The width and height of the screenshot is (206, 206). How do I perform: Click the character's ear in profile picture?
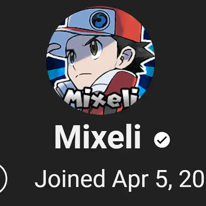click(x=126, y=56)
